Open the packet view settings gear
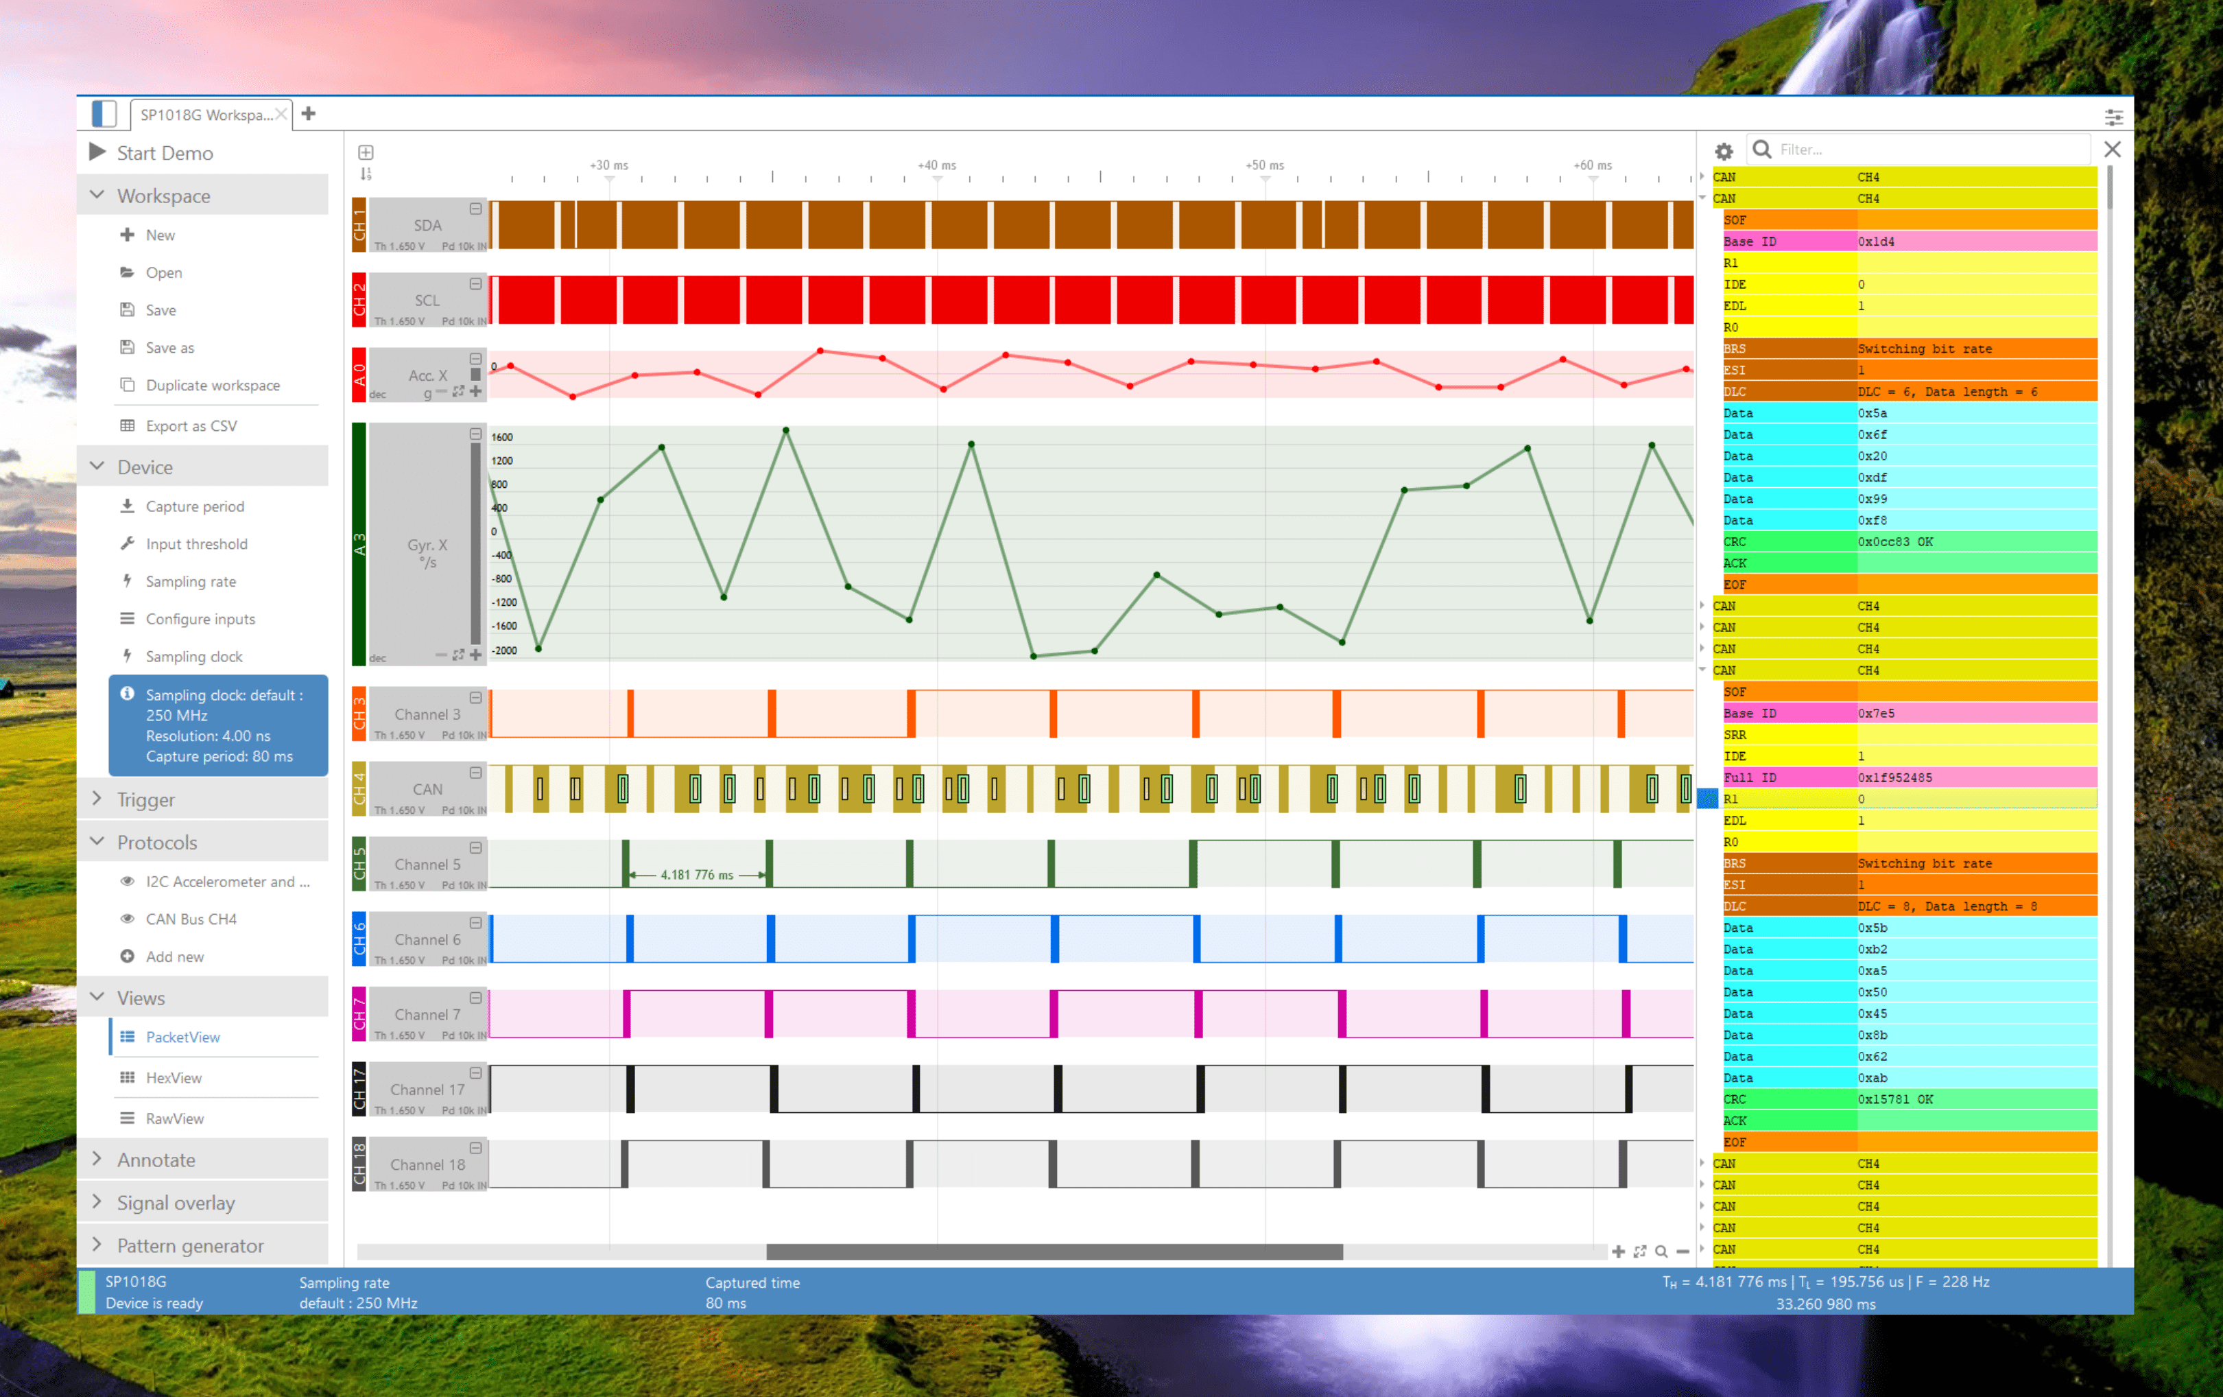 coord(1723,150)
